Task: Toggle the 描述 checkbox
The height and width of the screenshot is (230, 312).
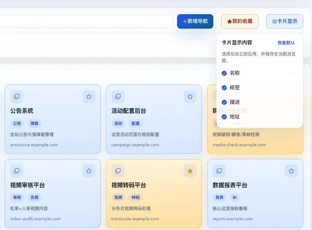Action: click(224, 102)
